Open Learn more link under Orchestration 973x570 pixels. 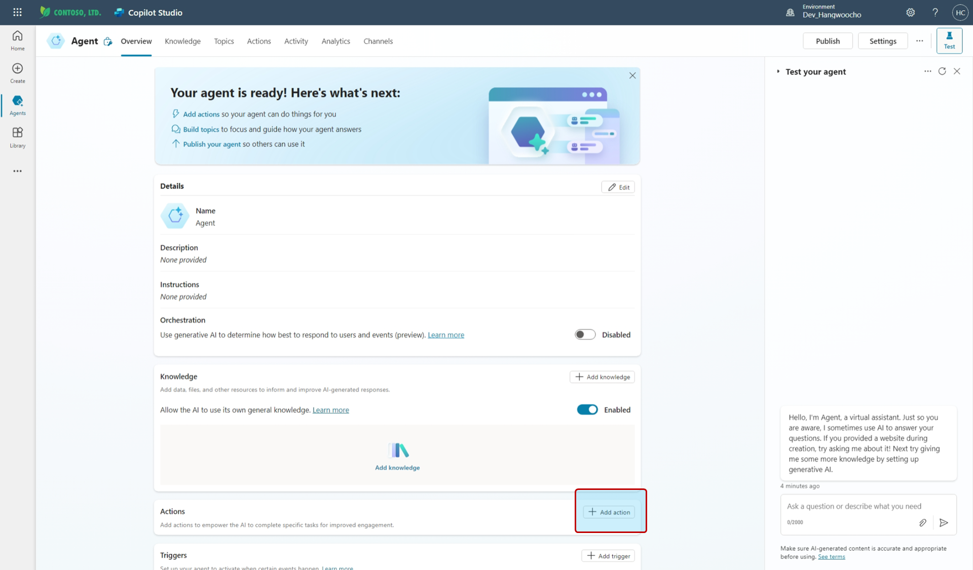point(446,334)
